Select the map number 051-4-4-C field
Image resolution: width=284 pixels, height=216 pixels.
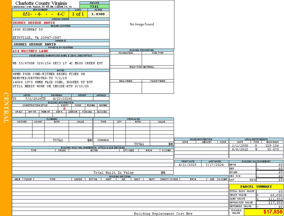(x=40, y=14)
